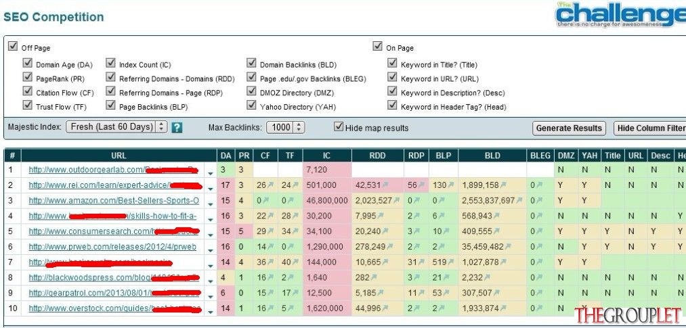Screen dimensions: 686x328
Task: Sort by the BLEG column header
Action: 540,156
